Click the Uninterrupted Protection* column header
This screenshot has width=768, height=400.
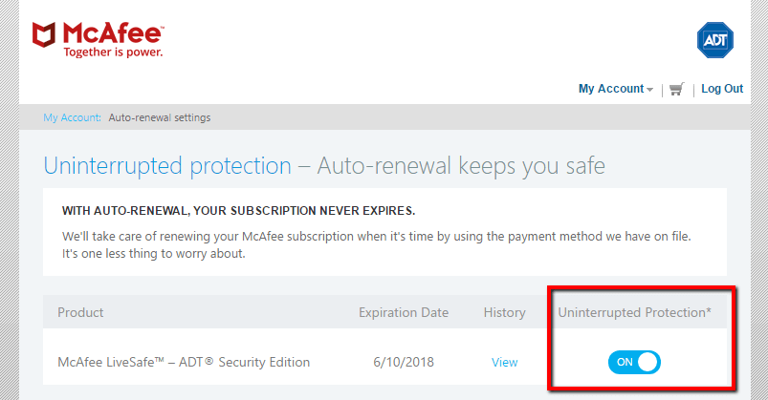coord(634,312)
